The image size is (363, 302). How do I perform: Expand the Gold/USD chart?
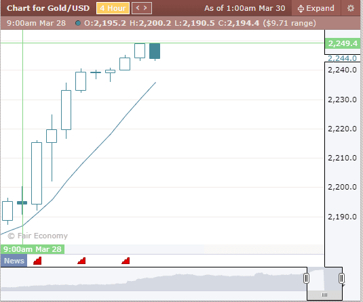(316, 8)
